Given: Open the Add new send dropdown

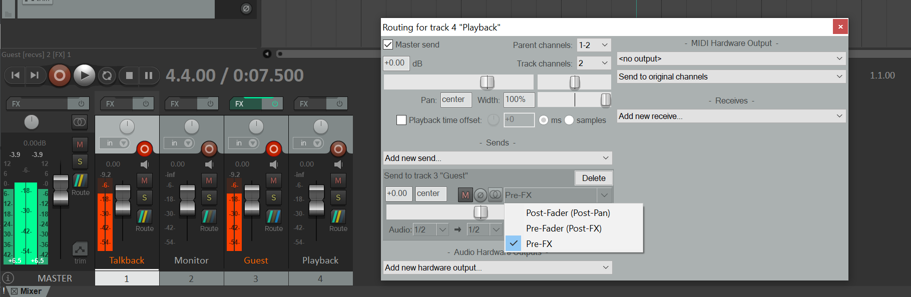Looking at the screenshot, I should pos(497,158).
